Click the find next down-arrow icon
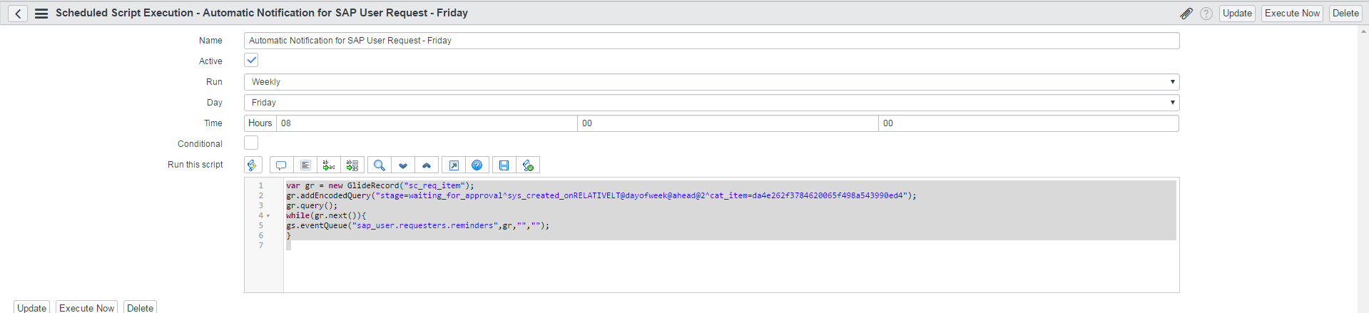 (403, 165)
